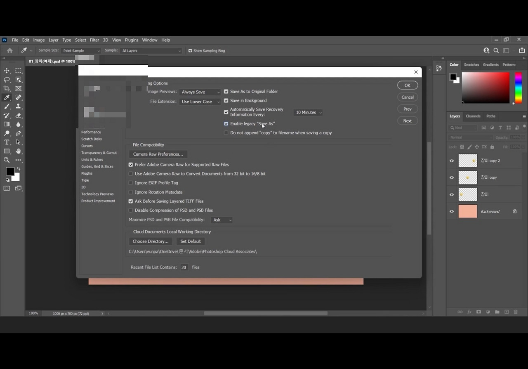Click the Cancel button
Image resolution: width=528 pixels, height=369 pixels.
408,97
